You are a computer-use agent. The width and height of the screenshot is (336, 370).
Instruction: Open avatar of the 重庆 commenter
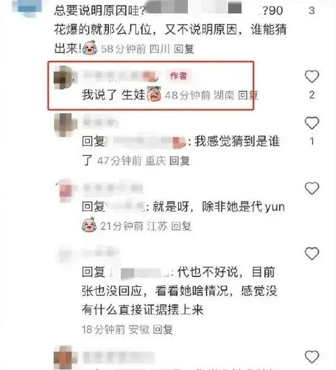pos(65,125)
